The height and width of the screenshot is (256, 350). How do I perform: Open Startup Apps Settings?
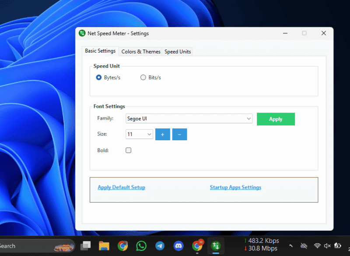click(x=235, y=187)
